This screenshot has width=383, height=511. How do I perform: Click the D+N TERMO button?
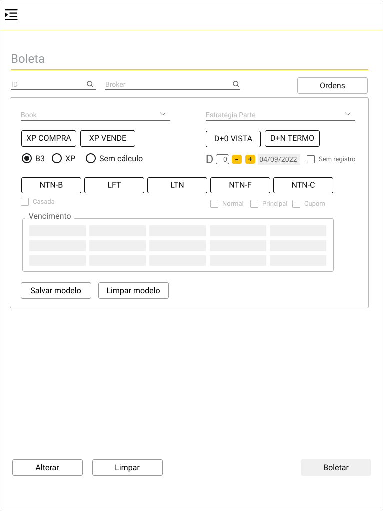(x=292, y=138)
